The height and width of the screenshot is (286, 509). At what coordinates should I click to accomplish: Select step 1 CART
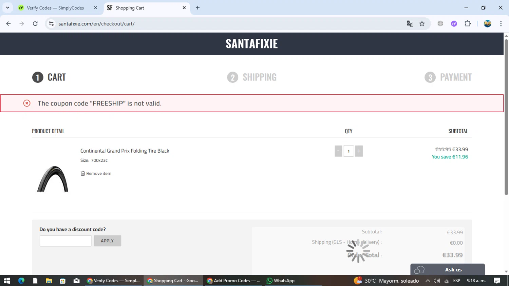point(49,77)
